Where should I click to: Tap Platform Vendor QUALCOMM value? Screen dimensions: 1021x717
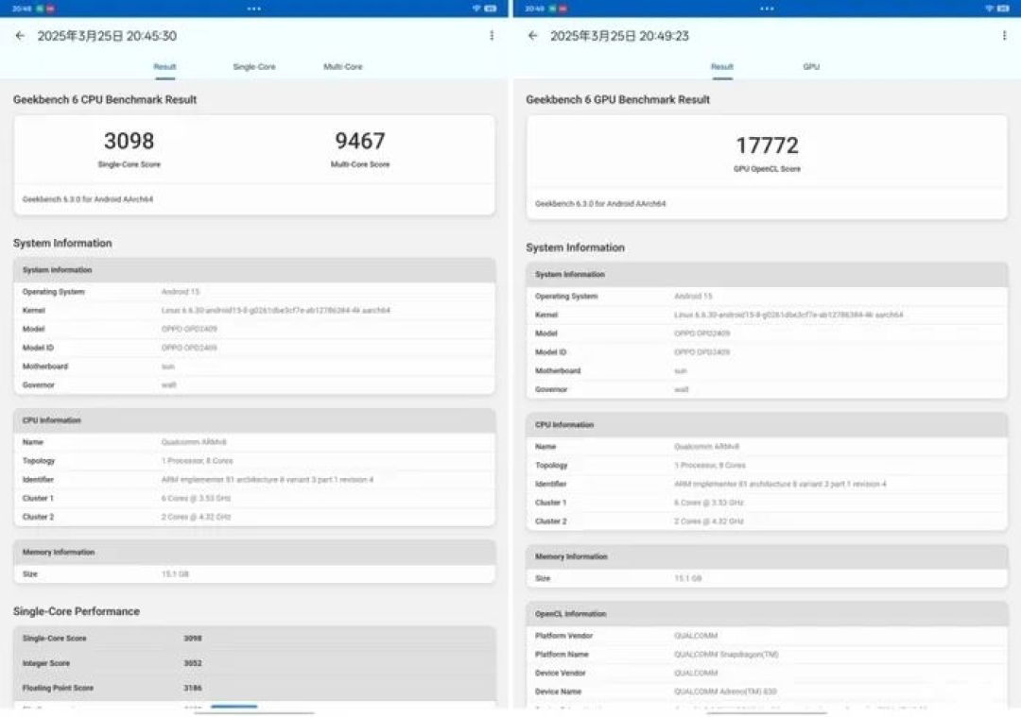coord(696,636)
